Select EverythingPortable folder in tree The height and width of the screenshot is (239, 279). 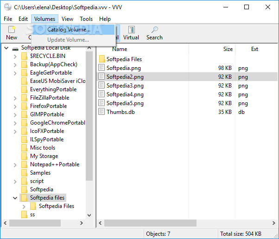pos(53,89)
